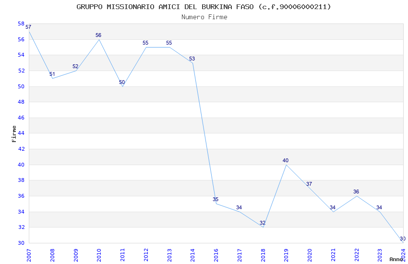Select the data point labeled 36 for 2022
Screen dimensions: 408x264
point(356,192)
